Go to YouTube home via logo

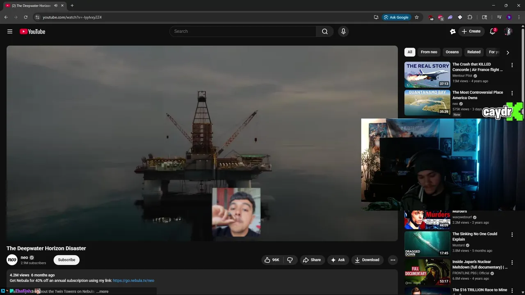click(32, 32)
